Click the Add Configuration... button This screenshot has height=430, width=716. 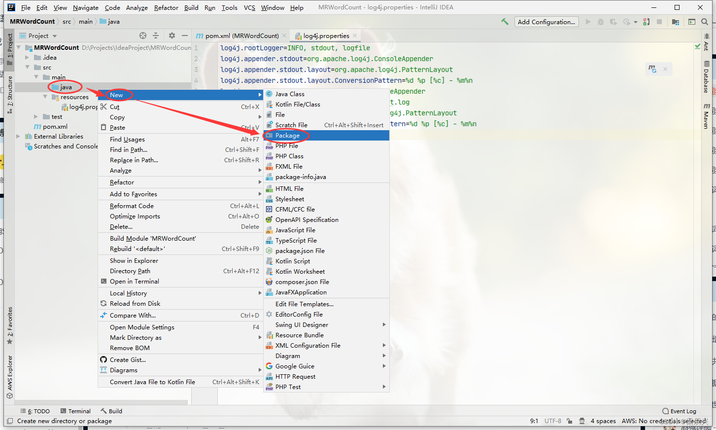pyautogui.click(x=546, y=22)
